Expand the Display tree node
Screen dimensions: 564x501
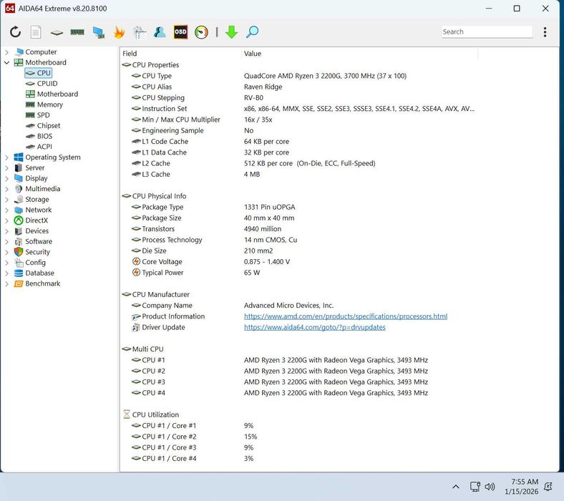click(x=6, y=178)
